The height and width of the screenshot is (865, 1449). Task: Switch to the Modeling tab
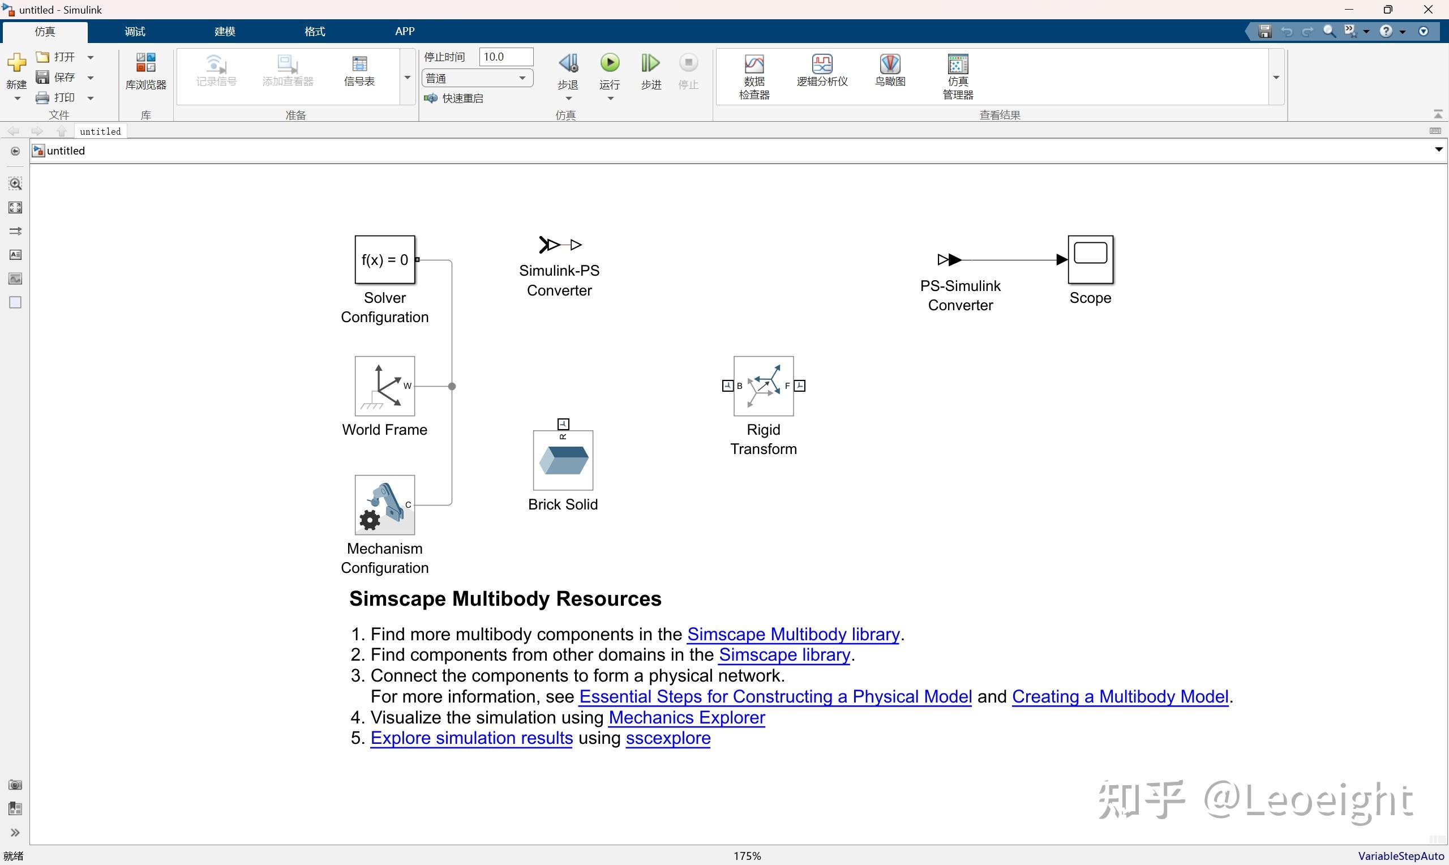point(225,32)
